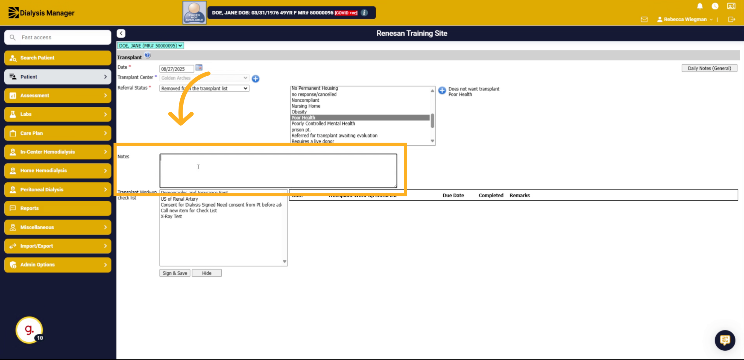Open Admin Options sidebar menu
This screenshot has width=744, height=360.
[58, 264]
